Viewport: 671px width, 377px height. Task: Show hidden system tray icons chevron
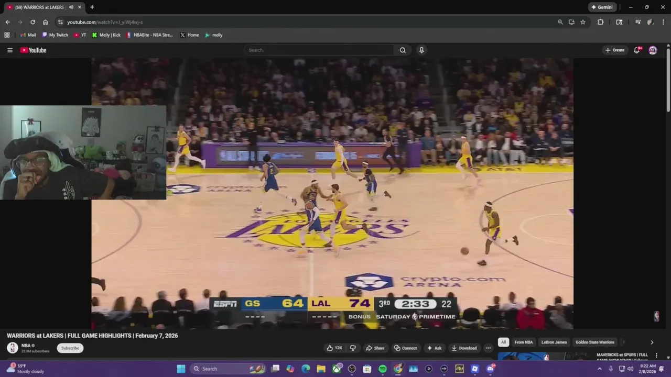pos(600,369)
